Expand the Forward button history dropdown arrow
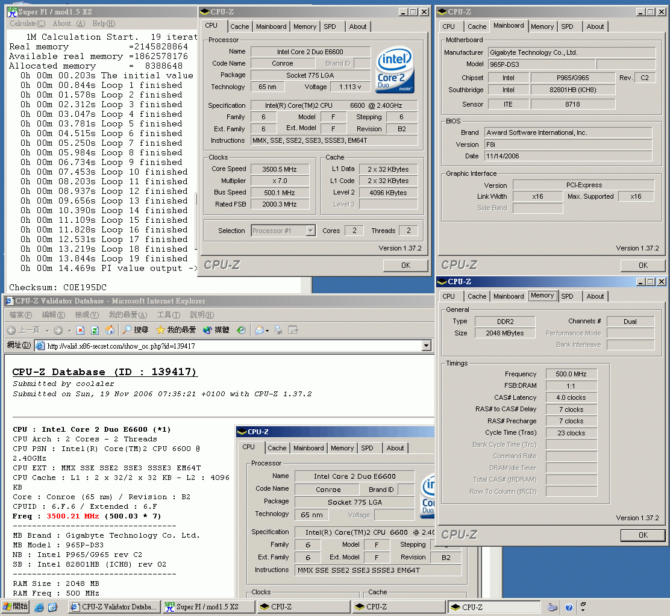This screenshot has height=616, width=670. pos(69,331)
